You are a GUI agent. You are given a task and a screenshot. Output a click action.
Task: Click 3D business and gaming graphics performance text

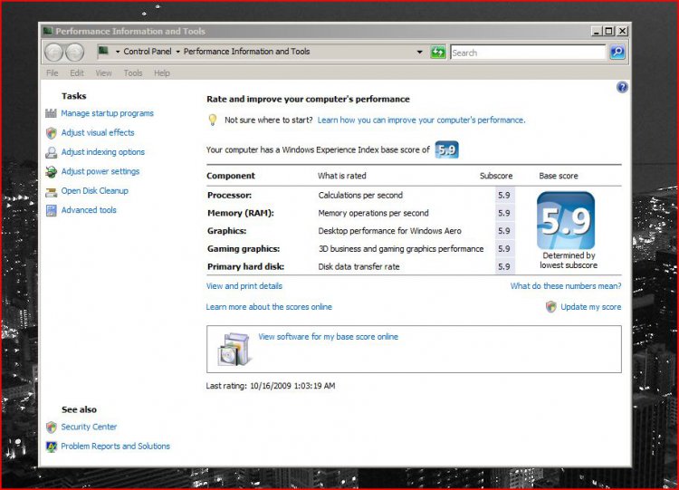401,249
